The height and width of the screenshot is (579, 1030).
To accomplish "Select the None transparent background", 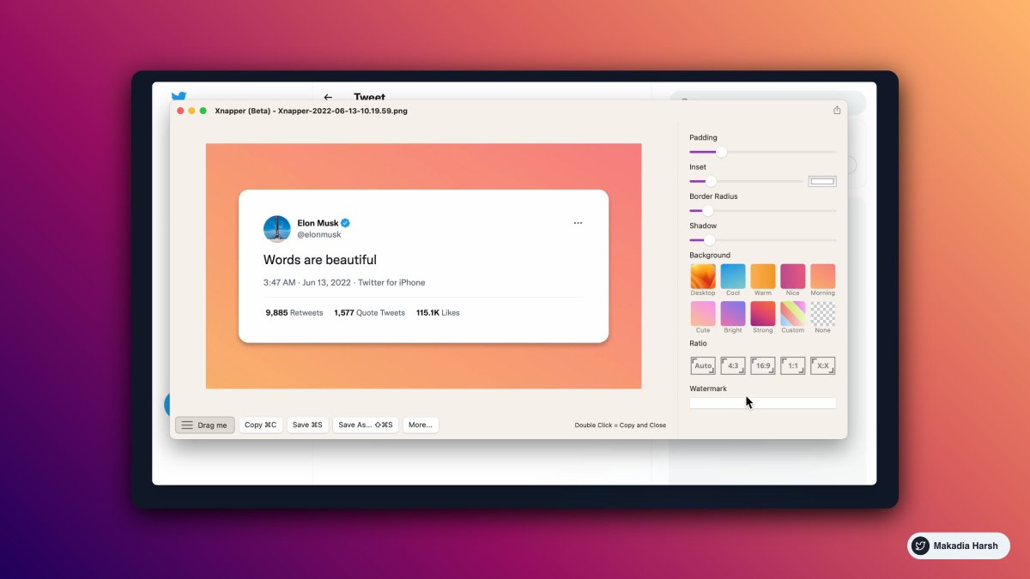I will (822, 313).
